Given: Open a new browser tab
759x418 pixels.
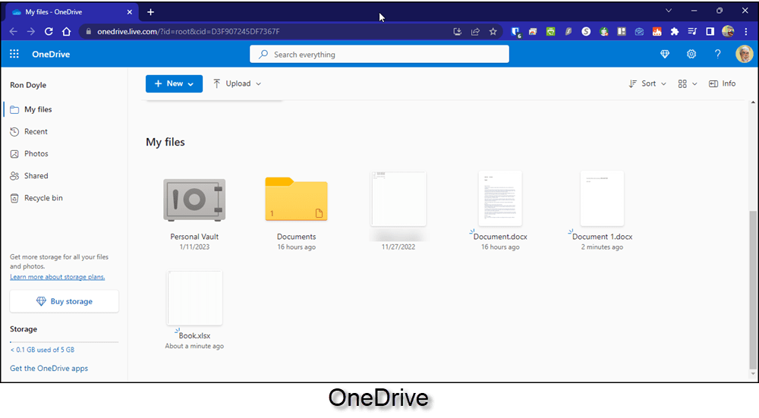Looking at the screenshot, I should tap(150, 12).
